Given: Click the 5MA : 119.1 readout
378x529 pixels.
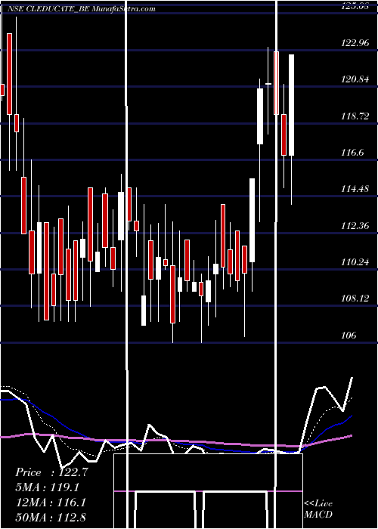Looking at the screenshot, I should coord(47,487).
